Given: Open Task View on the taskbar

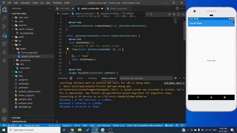Looking at the screenshot, I should (64, 130).
